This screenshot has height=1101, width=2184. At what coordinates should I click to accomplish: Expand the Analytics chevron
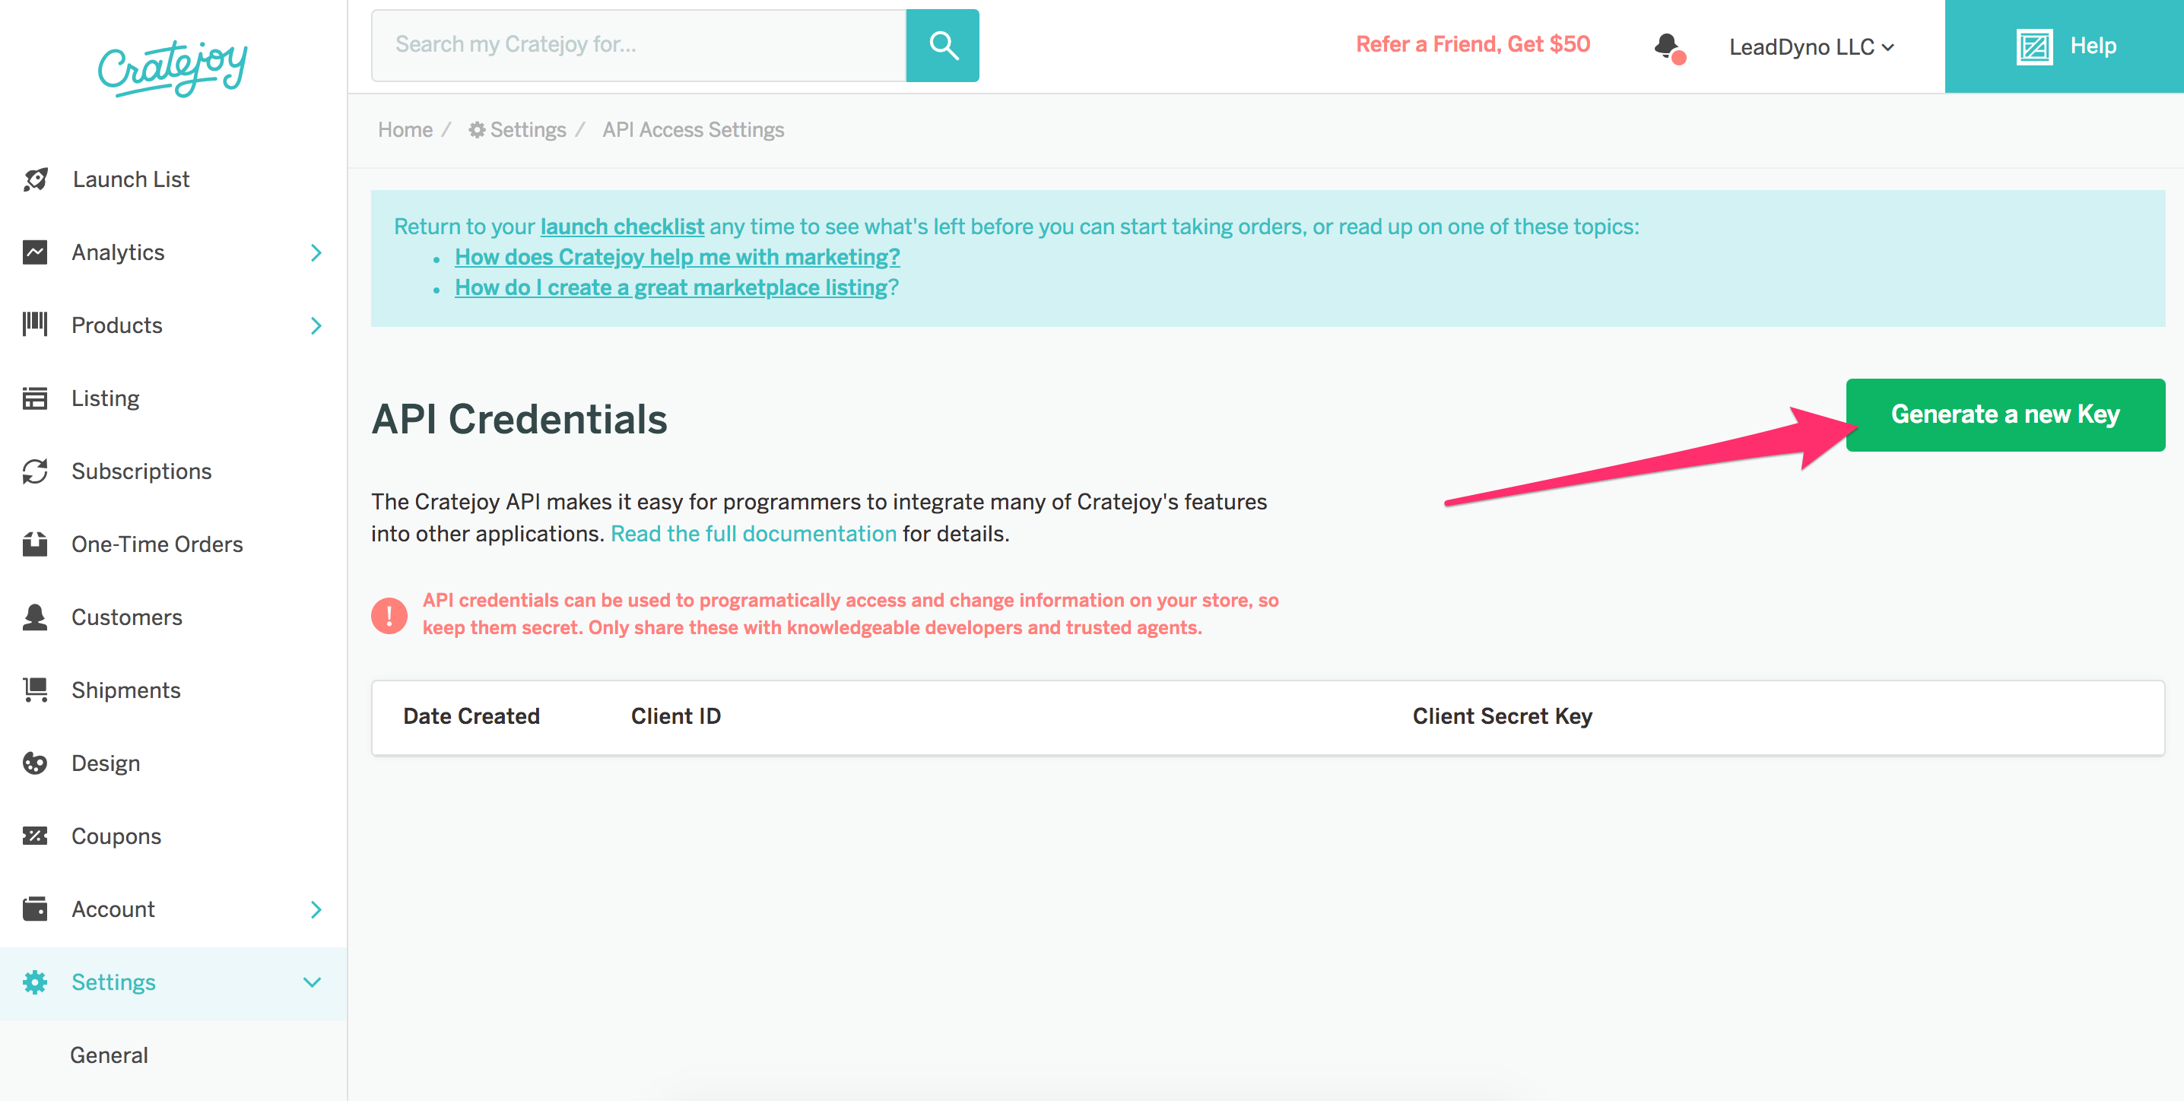316,252
